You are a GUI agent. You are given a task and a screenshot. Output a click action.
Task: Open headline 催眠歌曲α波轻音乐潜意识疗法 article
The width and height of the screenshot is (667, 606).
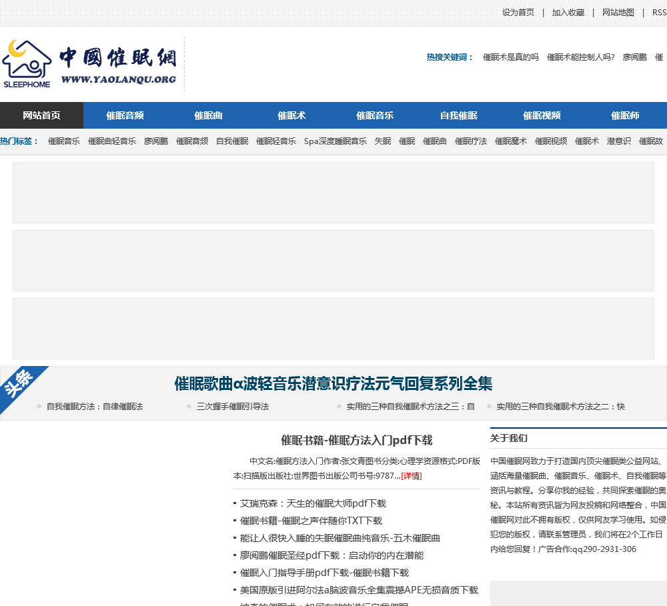point(333,383)
